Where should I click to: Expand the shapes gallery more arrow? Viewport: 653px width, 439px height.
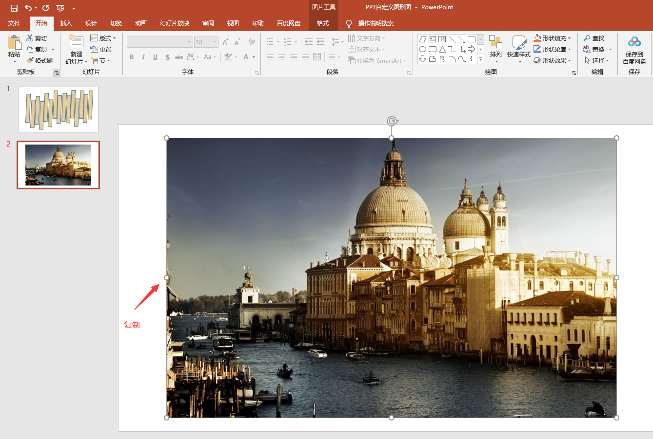coord(480,59)
